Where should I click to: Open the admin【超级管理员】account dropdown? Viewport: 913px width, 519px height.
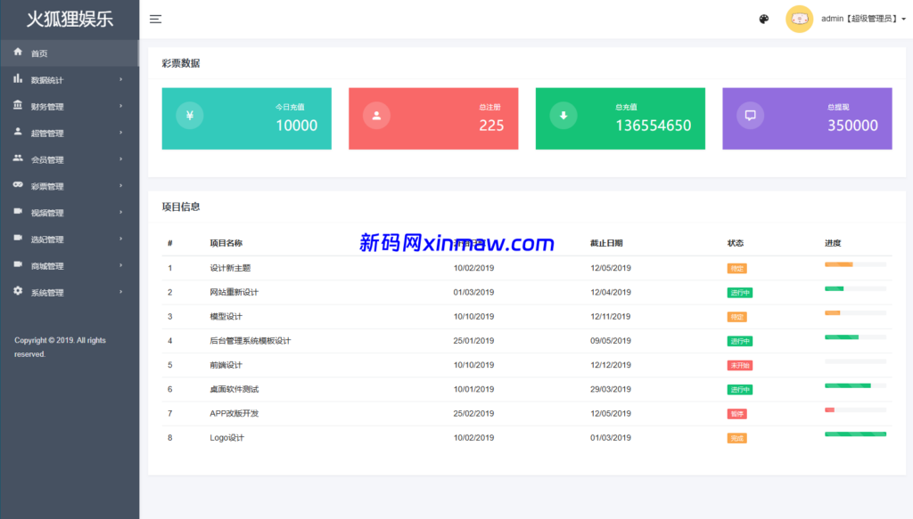(863, 20)
